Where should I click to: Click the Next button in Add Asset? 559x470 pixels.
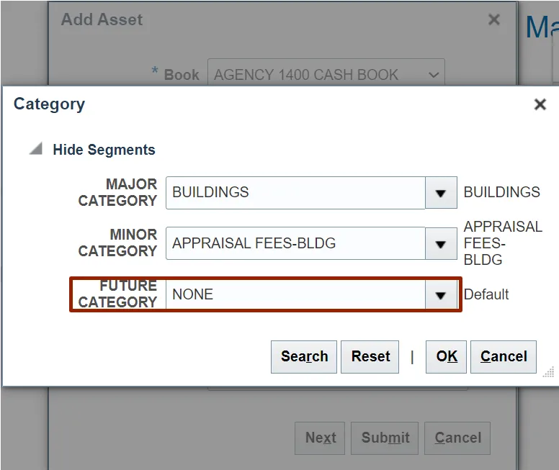tap(321, 438)
